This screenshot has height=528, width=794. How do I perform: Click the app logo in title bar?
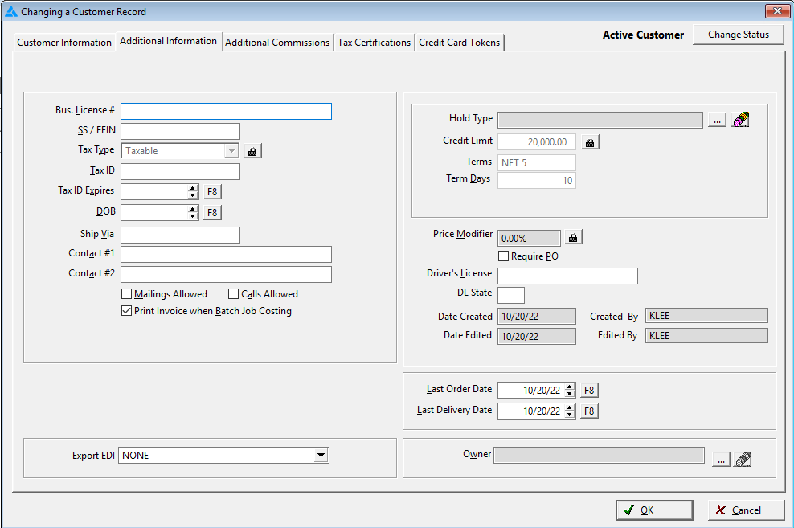[10, 11]
